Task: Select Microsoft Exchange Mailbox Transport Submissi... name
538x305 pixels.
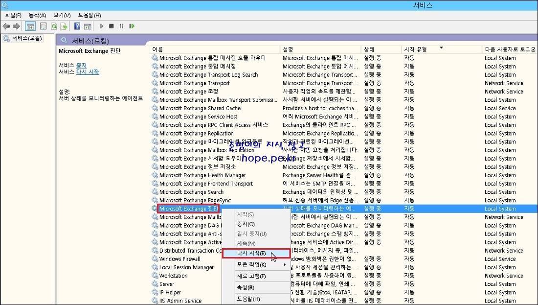Action: coord(218,100)
